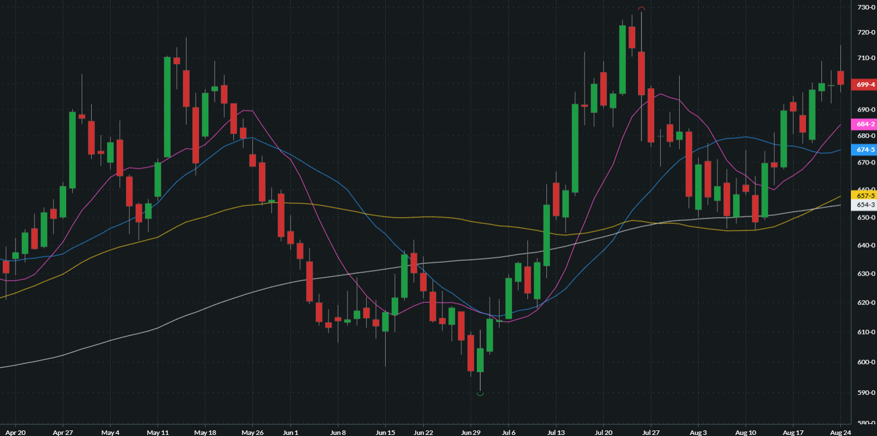Click the 710-0 price axis label
Screen dimensions: 877x436
click(x=866, y=58)
